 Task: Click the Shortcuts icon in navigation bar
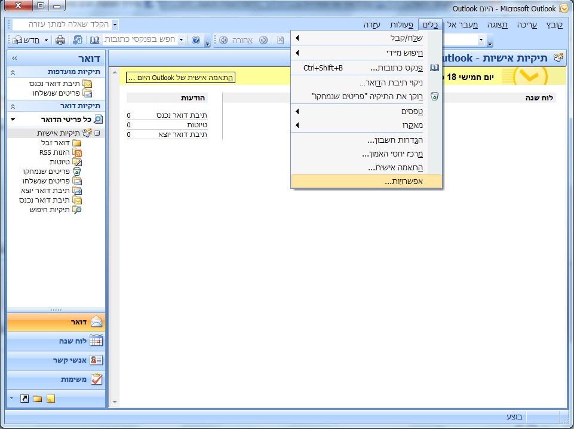click(x=24, y=399)
